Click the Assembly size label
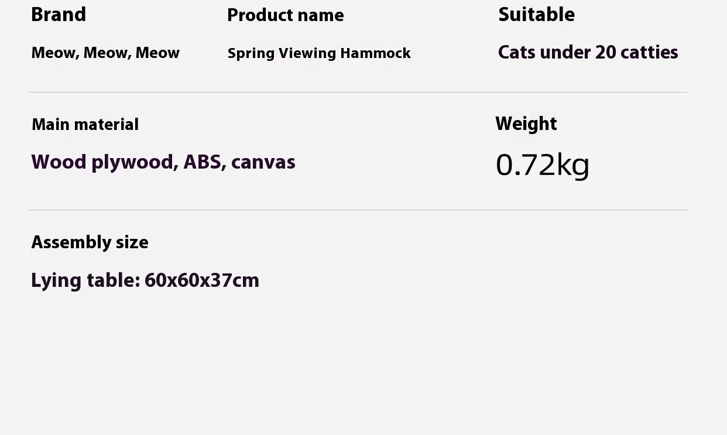The image size is (727, 435). pos(90,242)
